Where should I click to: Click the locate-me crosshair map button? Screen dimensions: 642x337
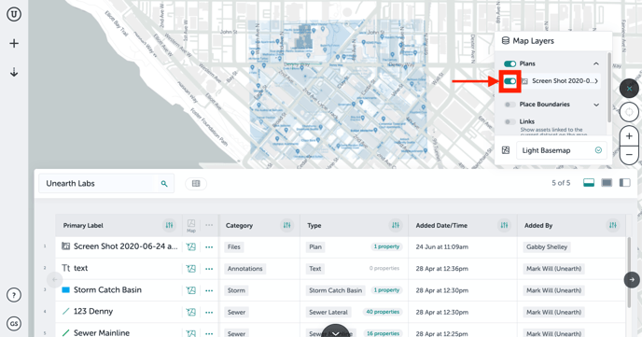tap(629, 111)
